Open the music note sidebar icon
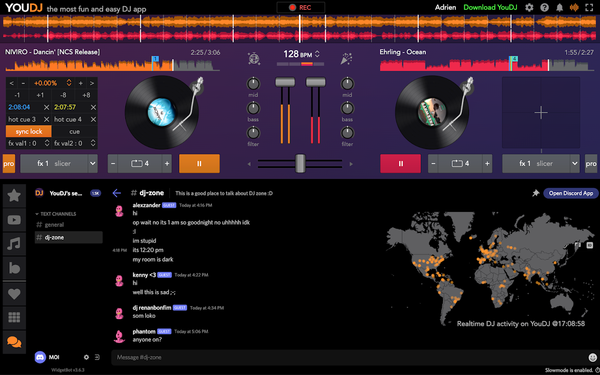 (14, 243)
